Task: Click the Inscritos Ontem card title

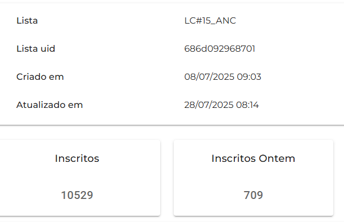Action: coord(253,158)
